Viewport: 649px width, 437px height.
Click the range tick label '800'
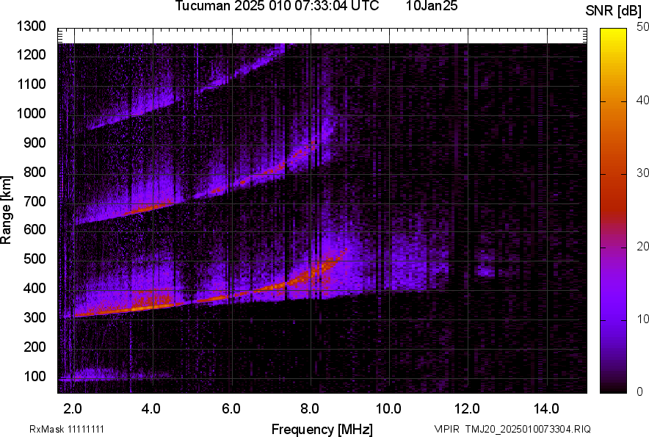[x=35, y=172]
